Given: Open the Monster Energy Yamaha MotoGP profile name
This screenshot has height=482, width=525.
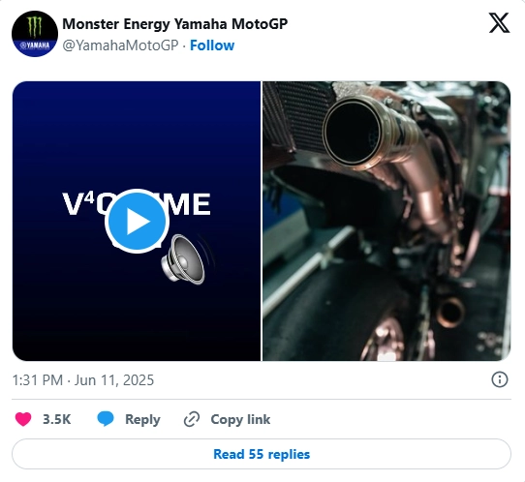Looking at the screenshot, I should pos(175,24).
